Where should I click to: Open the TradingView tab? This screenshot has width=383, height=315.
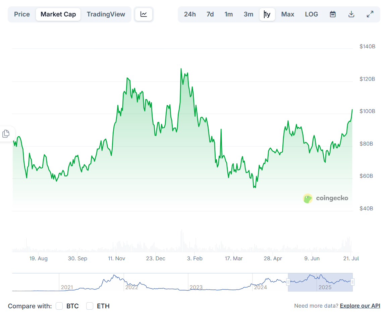coord(106,14)
